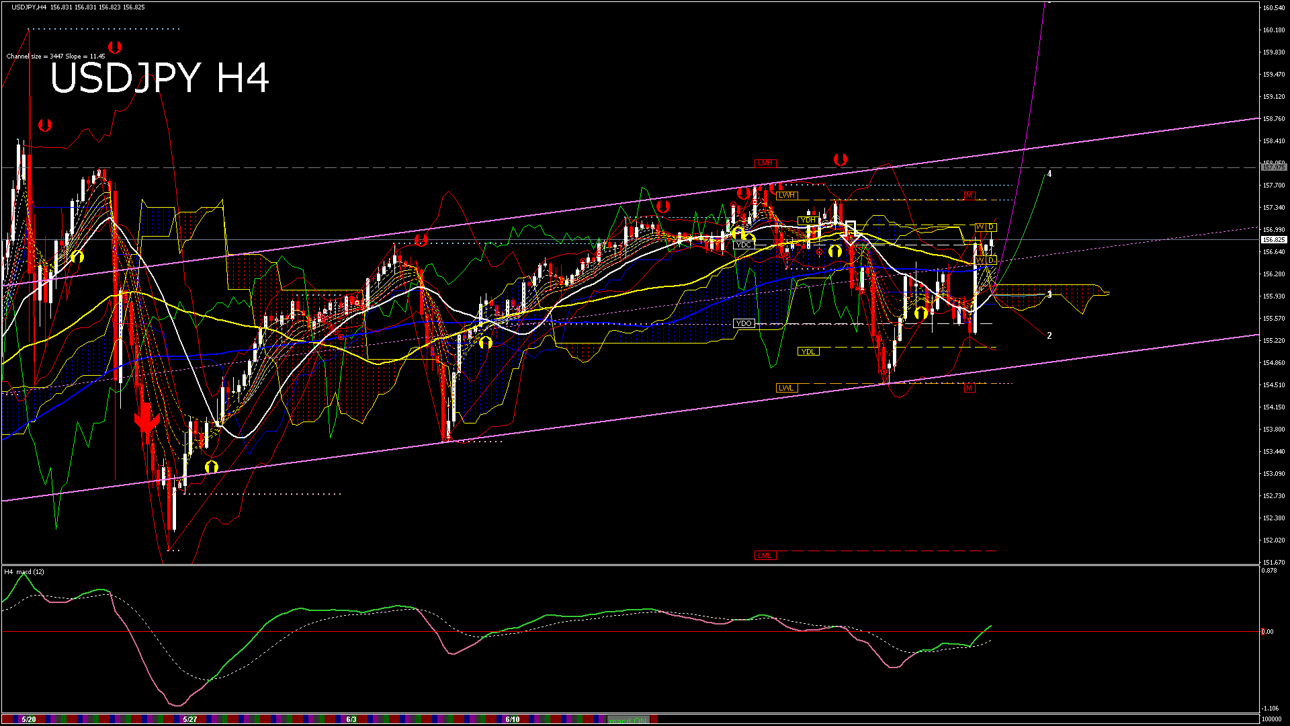Click the white hollow down-arrow marker
Image resolution: width=1290 pixels, height=726 pixels.
click(x=851, y=231)
